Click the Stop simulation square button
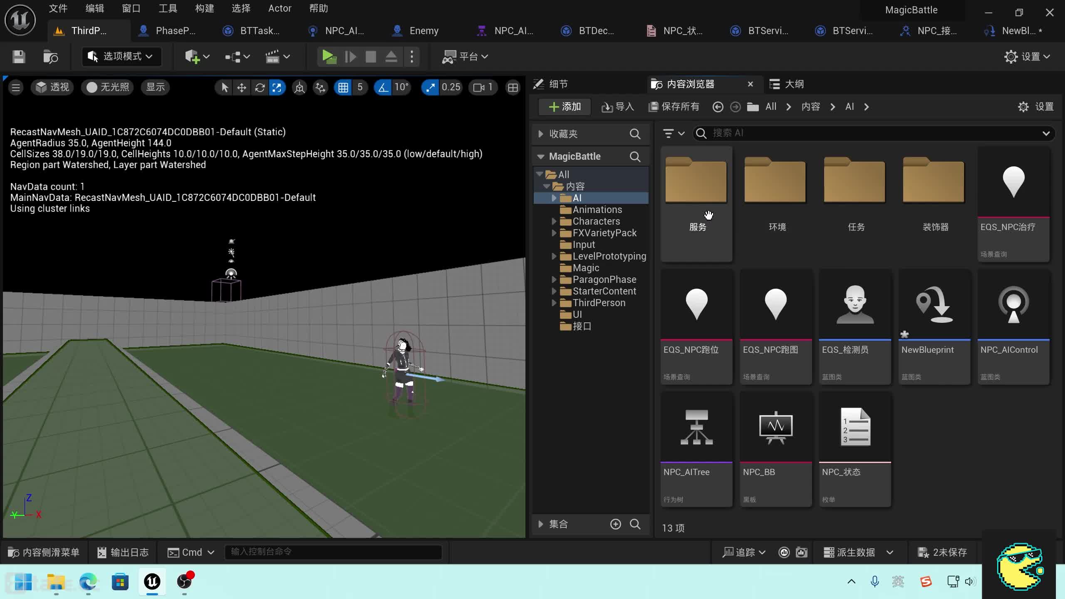1065x599 pixels. point(370,57)
